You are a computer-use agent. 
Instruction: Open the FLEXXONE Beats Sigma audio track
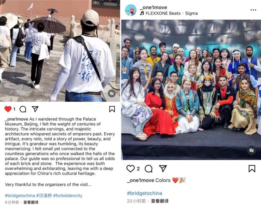point(169,14)
